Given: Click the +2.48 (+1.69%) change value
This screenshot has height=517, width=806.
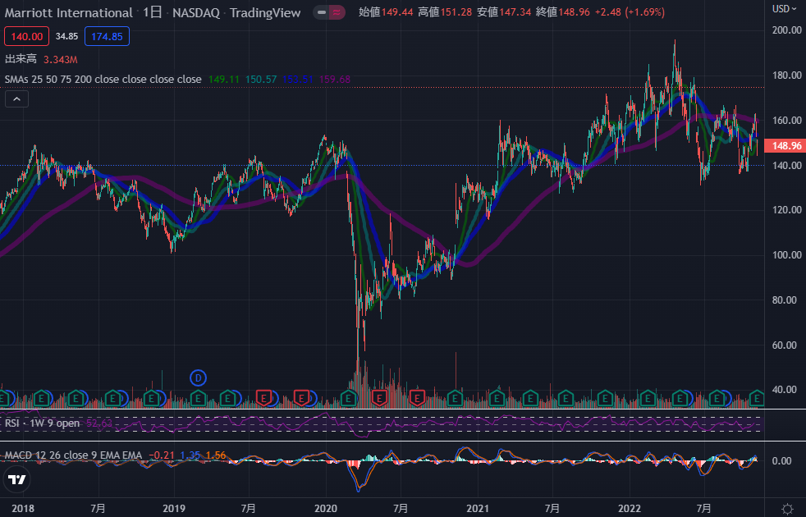Looking at the screenshot, I should click(630, 11).
